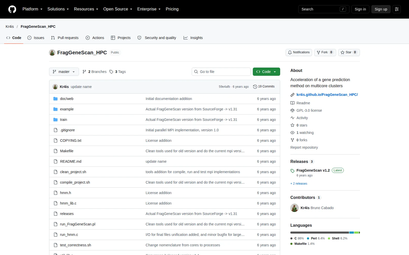Open the run_hmm.c file
The height and width of the screenshot is (255, 409).
tap(69, 235)
